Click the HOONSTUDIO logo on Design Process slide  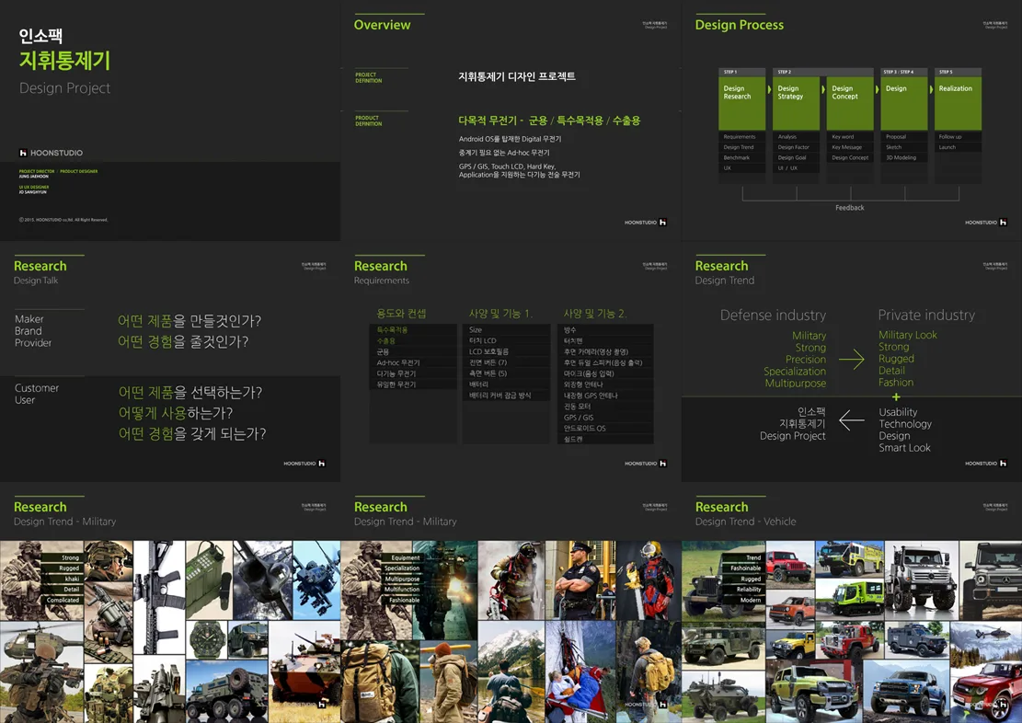click(x=985, y=223)
